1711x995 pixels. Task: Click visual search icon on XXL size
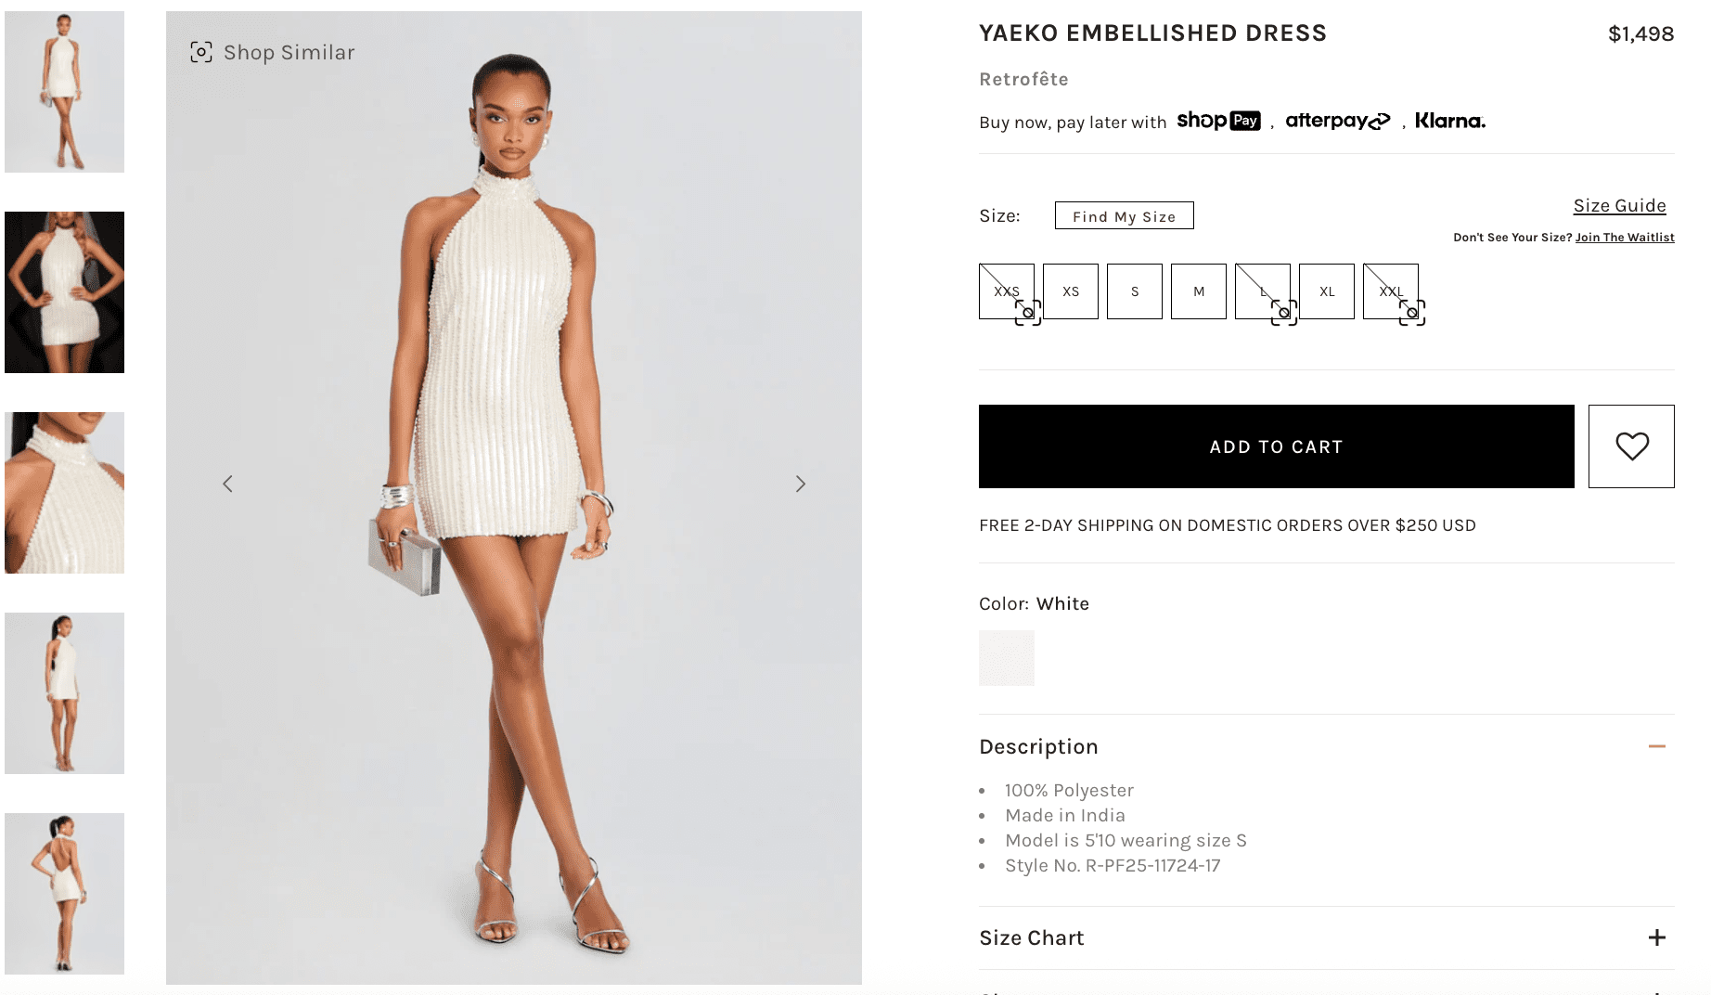(x=1412, y=313)
